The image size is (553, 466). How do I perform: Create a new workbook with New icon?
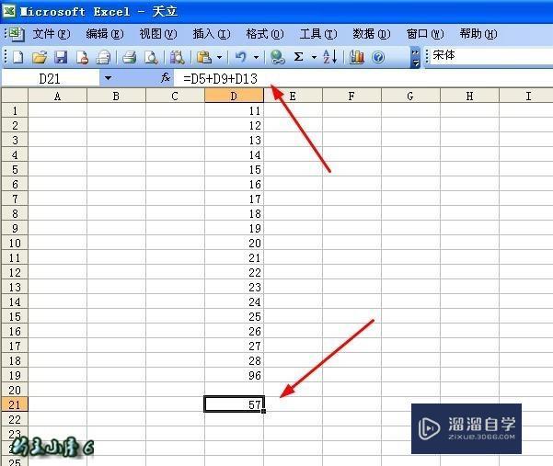coord(18,57)
